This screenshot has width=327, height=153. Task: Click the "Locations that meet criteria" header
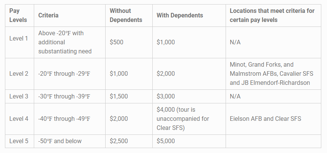272,16
